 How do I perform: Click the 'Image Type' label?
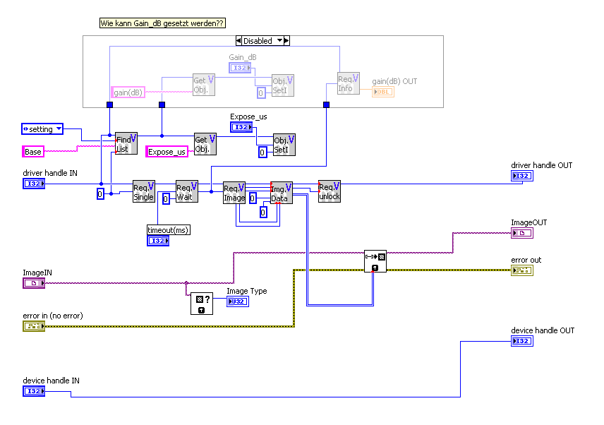tap(246, 291)
